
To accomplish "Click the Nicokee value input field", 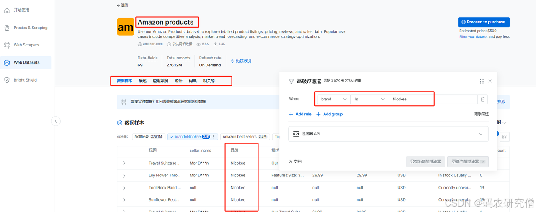I will [x=433, y=99].
